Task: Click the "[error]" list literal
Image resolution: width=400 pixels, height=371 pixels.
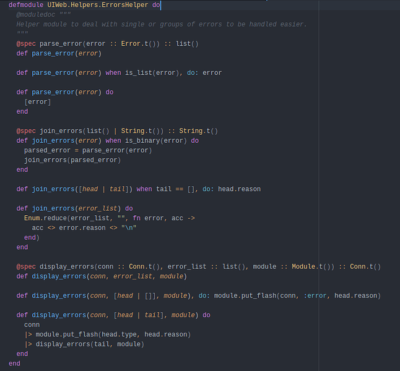Action: click(x=38, y=101)
